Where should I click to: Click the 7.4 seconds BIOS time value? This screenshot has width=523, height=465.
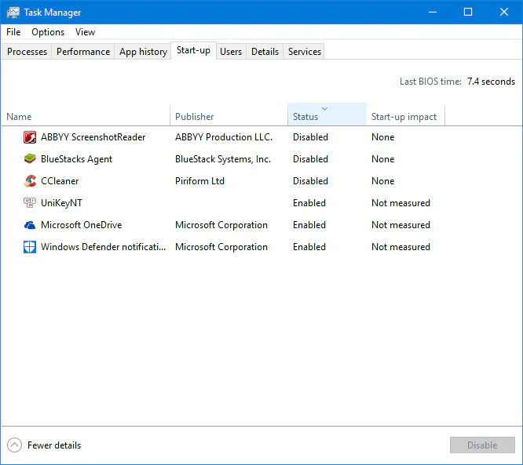(491, 82)
